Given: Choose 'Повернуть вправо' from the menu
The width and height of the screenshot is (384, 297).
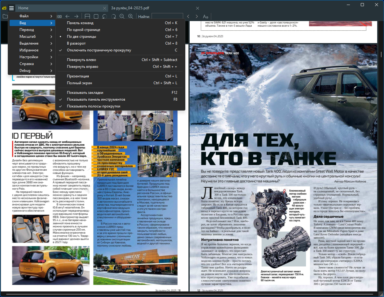Looking at the screenshot, I should point(82,67).
